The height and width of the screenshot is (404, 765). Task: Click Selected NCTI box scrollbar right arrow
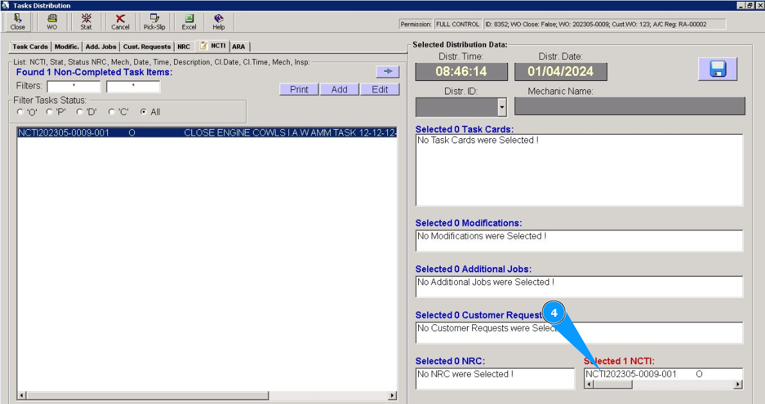(x=738, y=385)
